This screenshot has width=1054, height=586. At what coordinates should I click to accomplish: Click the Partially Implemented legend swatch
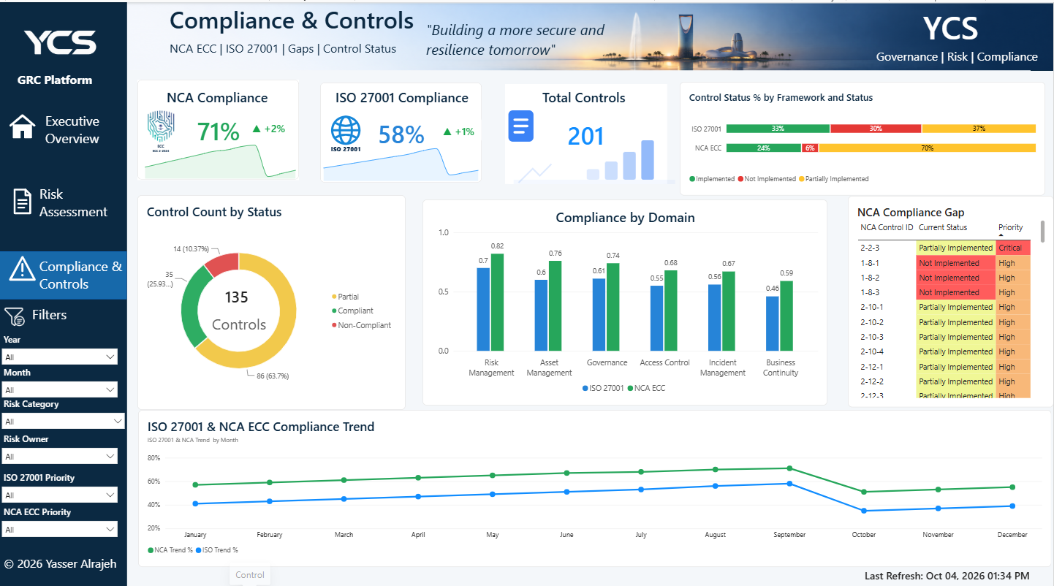801,179
